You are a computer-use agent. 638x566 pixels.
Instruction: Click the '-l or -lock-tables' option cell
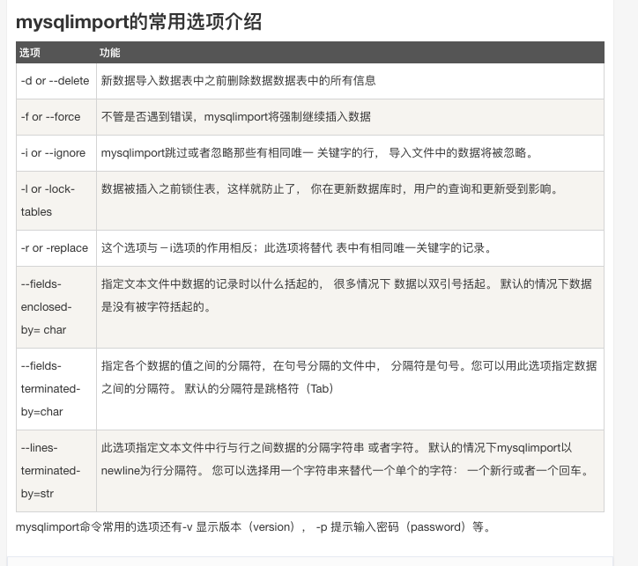(56, 201)
